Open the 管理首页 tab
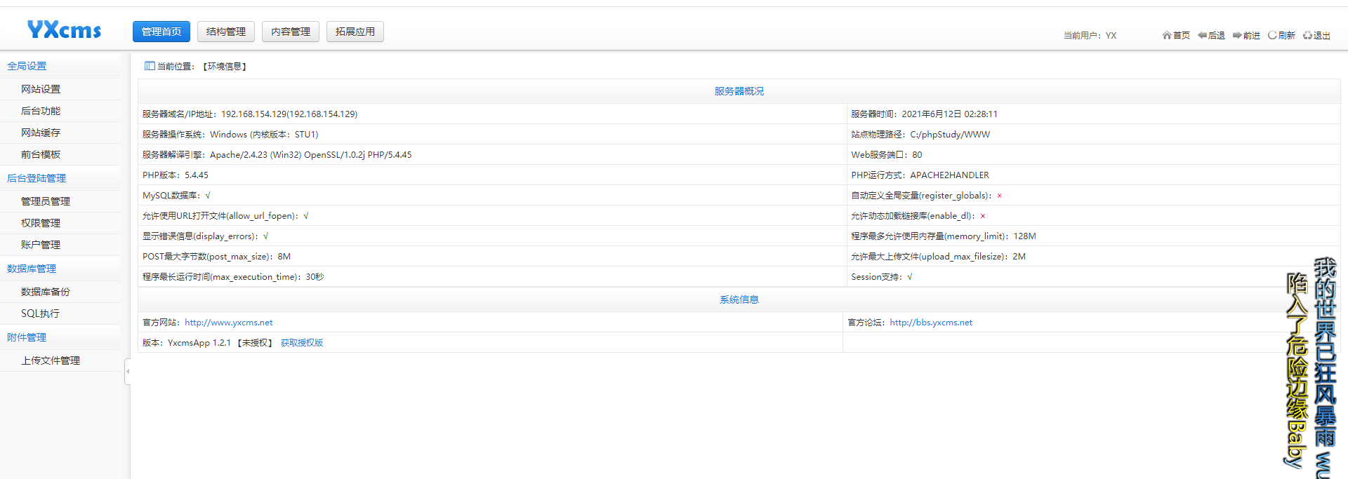The image size is (1348, 479). [161, 32]
